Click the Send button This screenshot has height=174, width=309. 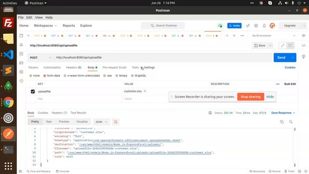click(281, 58)
